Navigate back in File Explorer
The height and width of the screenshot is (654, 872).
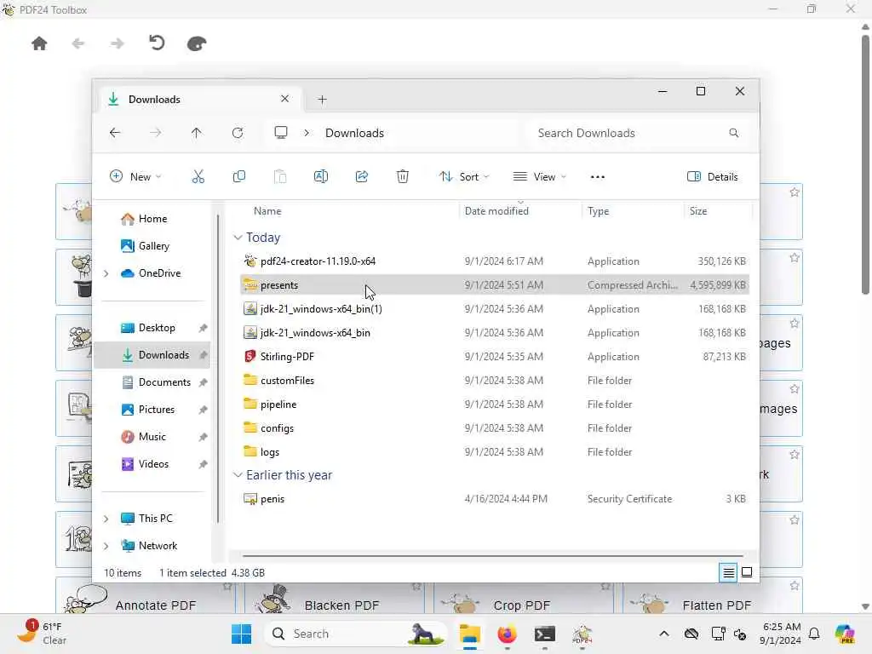115,133
